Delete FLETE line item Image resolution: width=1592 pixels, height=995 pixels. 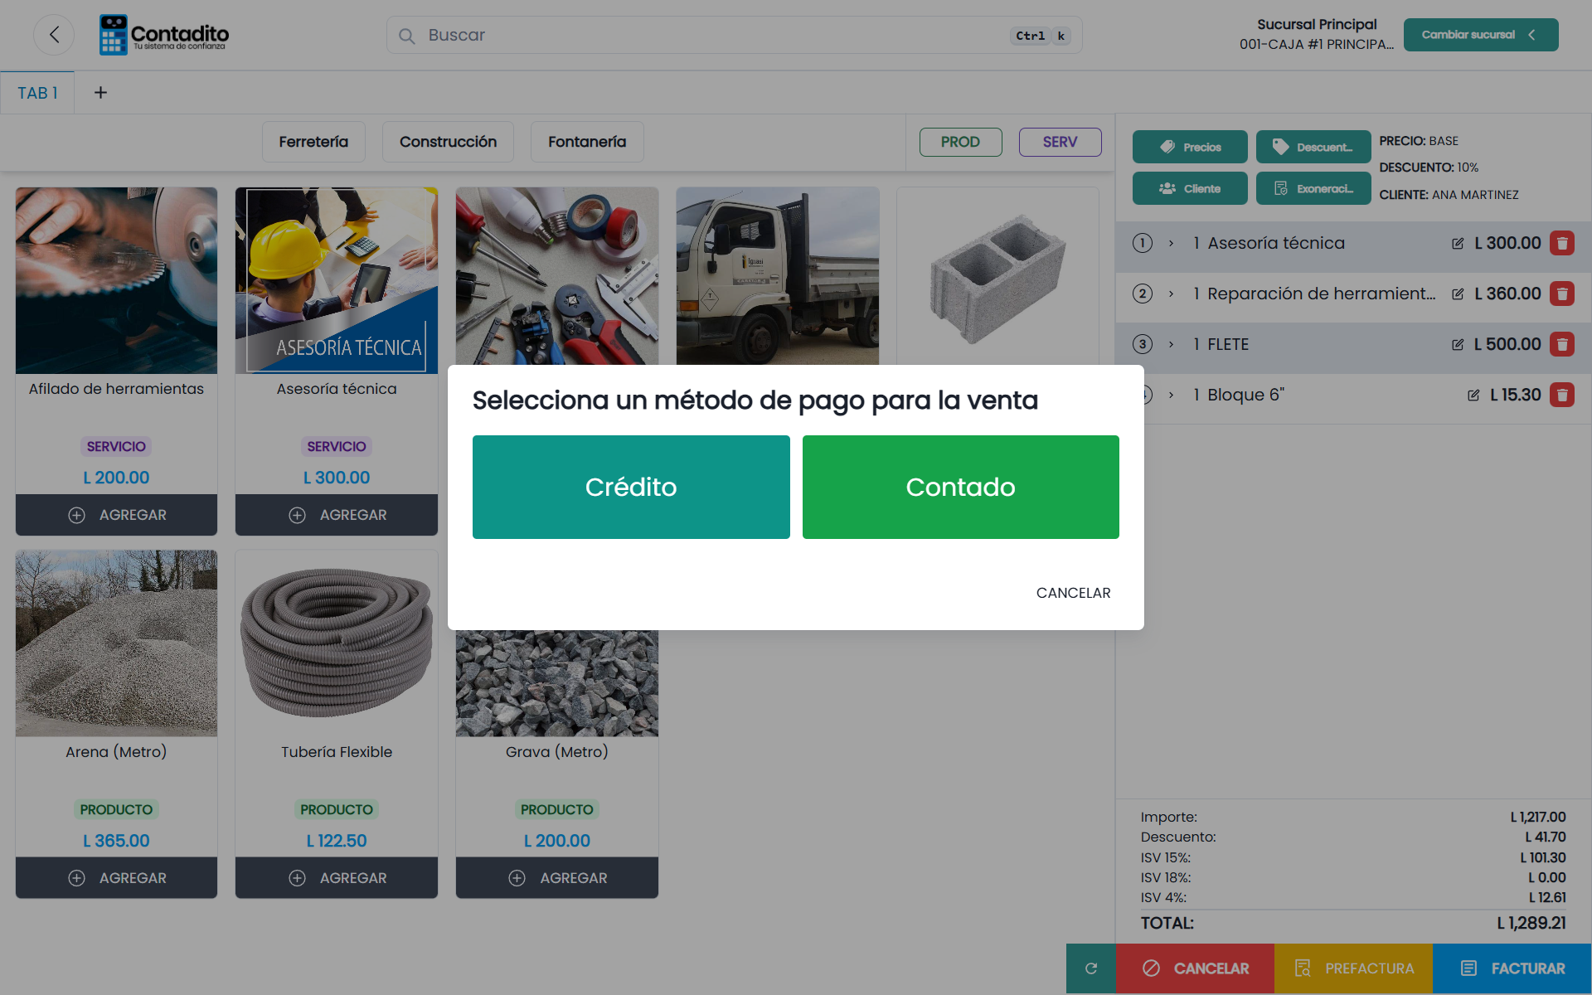click(x=1562, y=344)
